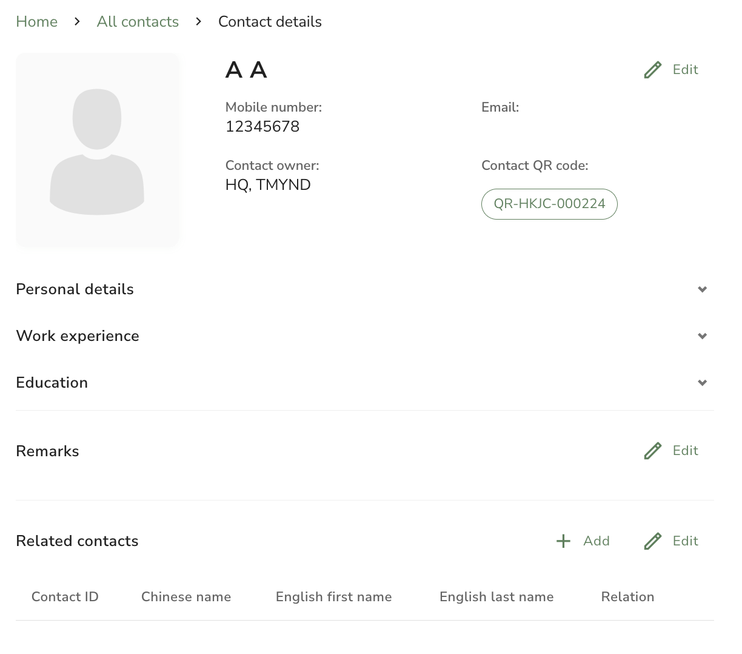The width and height of the screenshot is (742, 654).
Task: Click the Remarks section heading
Action: 47,451
